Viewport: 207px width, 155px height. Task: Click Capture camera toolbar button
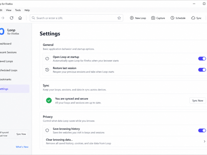tap(158, 18)
